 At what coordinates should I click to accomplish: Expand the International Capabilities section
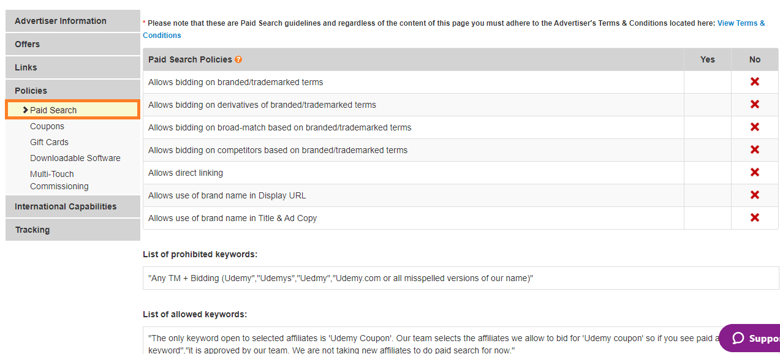pos(73,206)
